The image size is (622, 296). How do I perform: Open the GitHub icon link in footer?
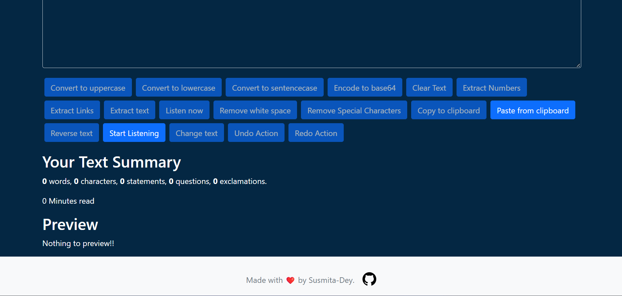click(369, 279)
